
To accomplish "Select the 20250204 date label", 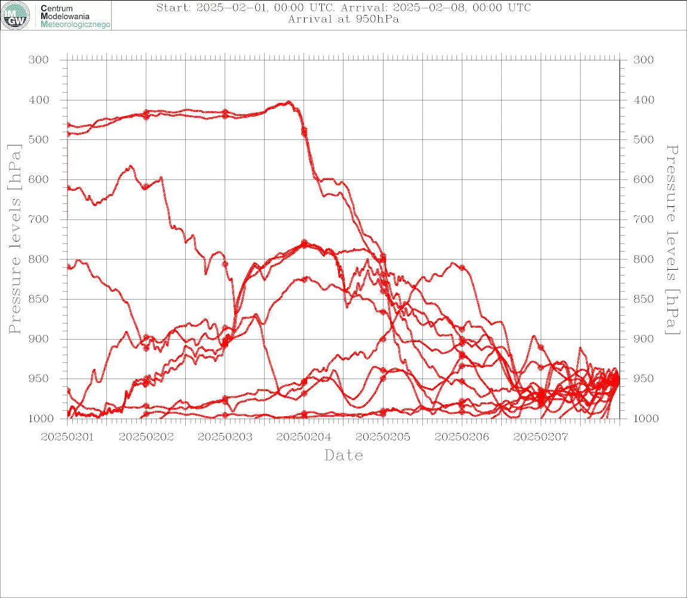I will [x=303, y=437].
